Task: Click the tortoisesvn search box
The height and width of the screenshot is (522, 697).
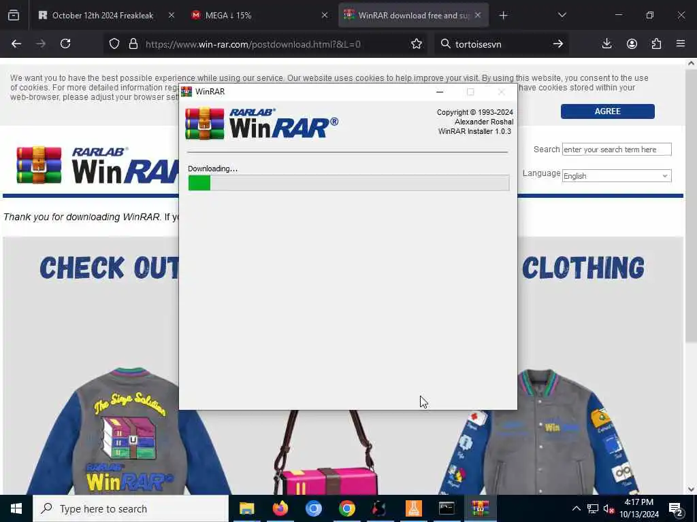Action: click(500, 44)
